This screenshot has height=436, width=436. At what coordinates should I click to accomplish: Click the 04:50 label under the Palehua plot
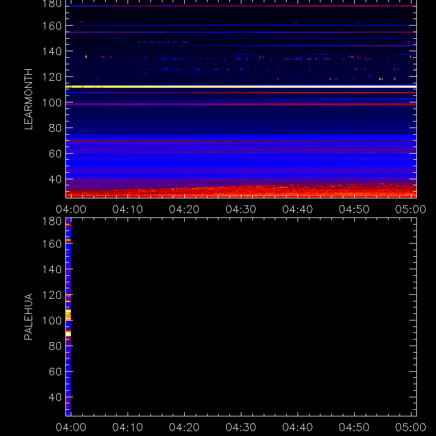[354, 427]
